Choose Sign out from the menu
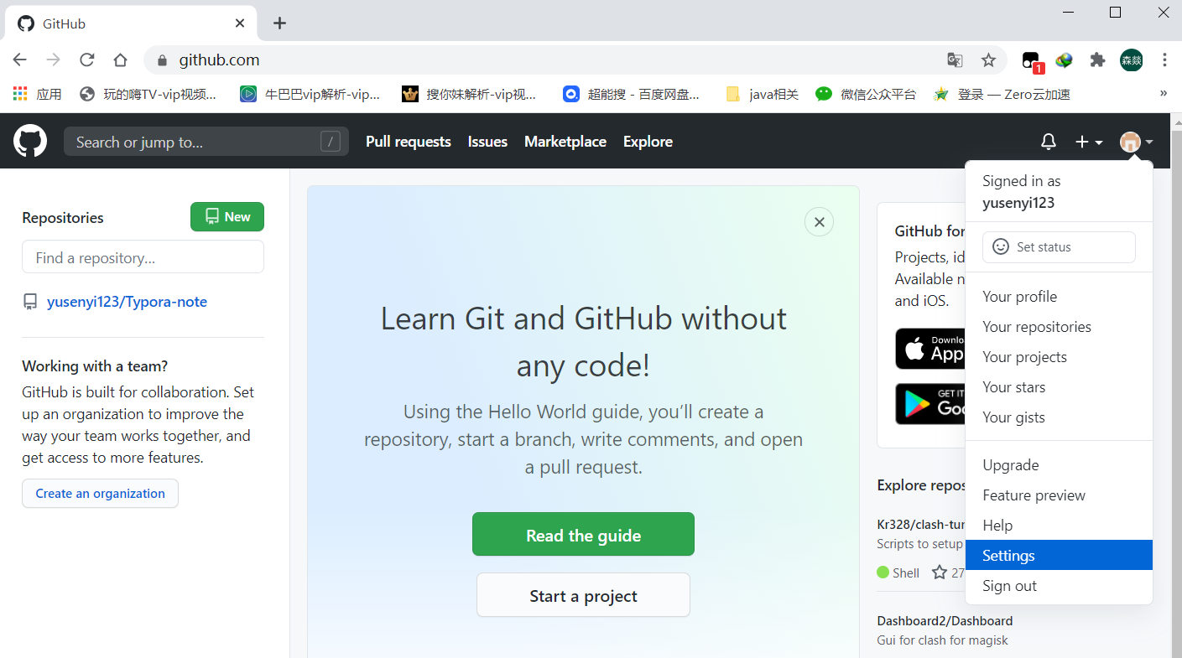This screenshot has height=658, width=1182. 1059,585
